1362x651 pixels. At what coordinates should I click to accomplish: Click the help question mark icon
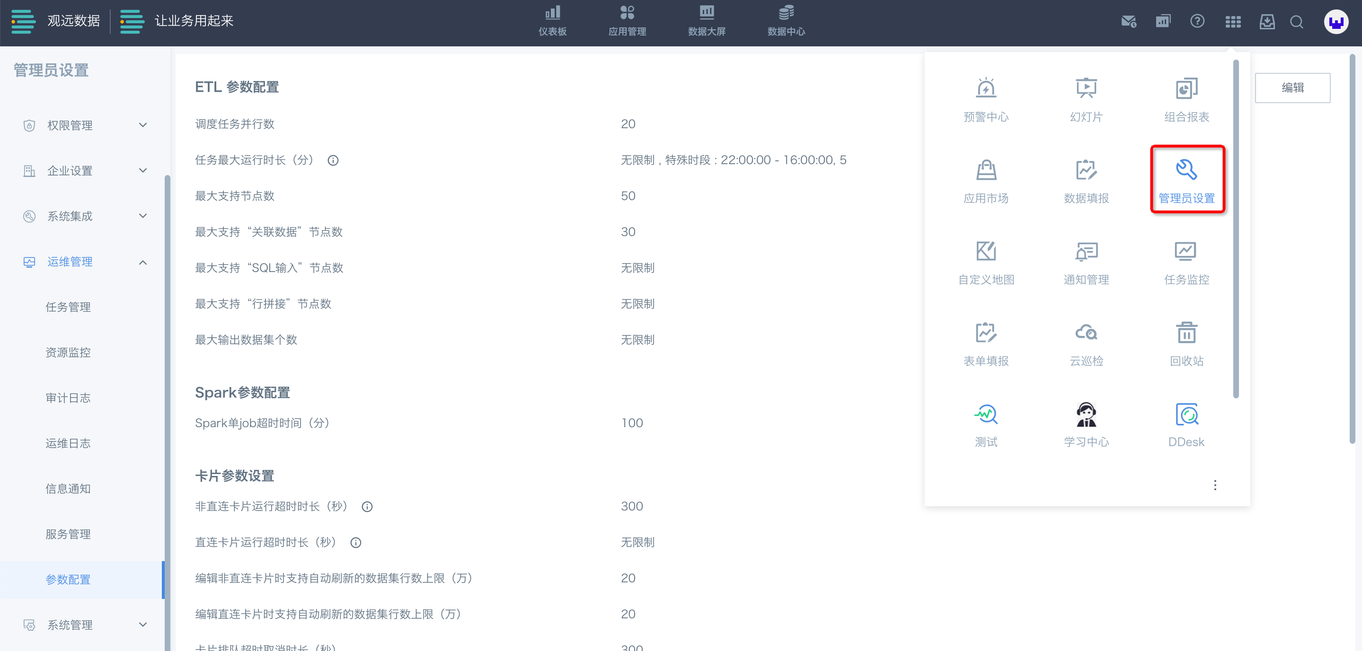pyautogui.click(x=1197, y=21)
